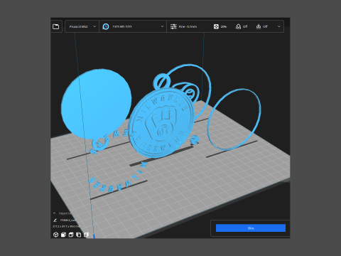Expand print settings panel with right chevron

point(279,26)
